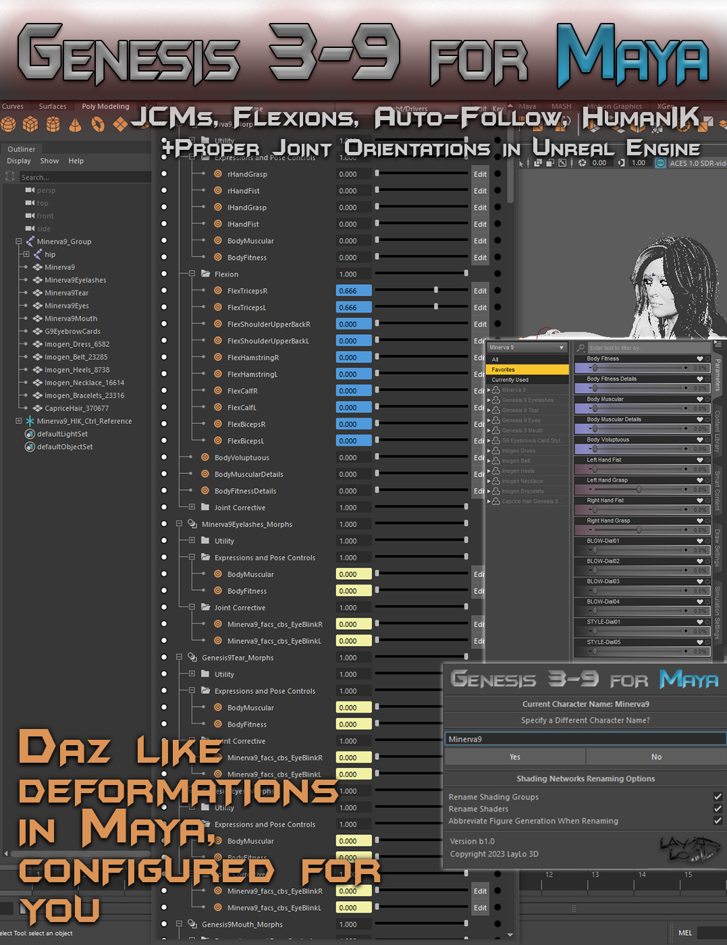This screenshot has height=945, width=727.
Task: Select Currently Used in Daz category list
Action: (527, 379)
